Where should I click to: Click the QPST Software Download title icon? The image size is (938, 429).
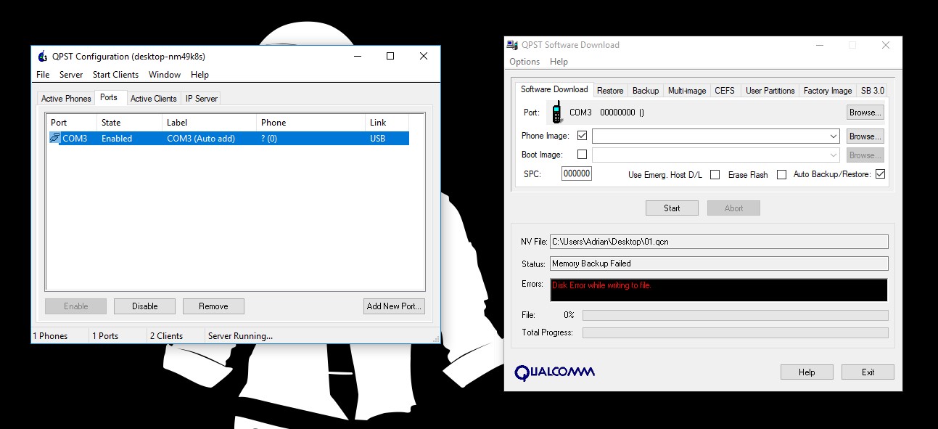coord(512,45)
